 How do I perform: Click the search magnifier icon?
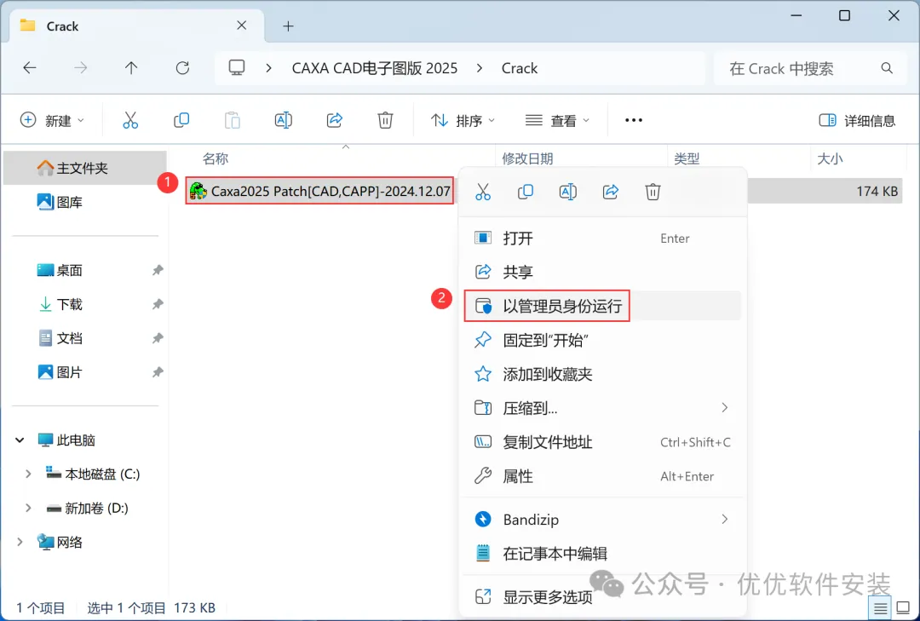(x=887, y=69)
